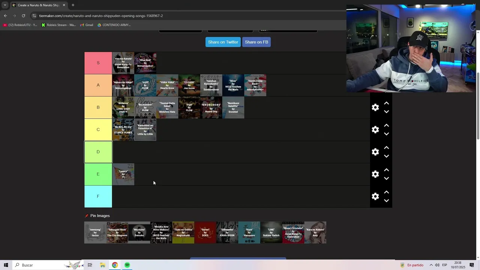Open tab search dropdown arrow
Screen dimensions: 480x270
point(5,5)
